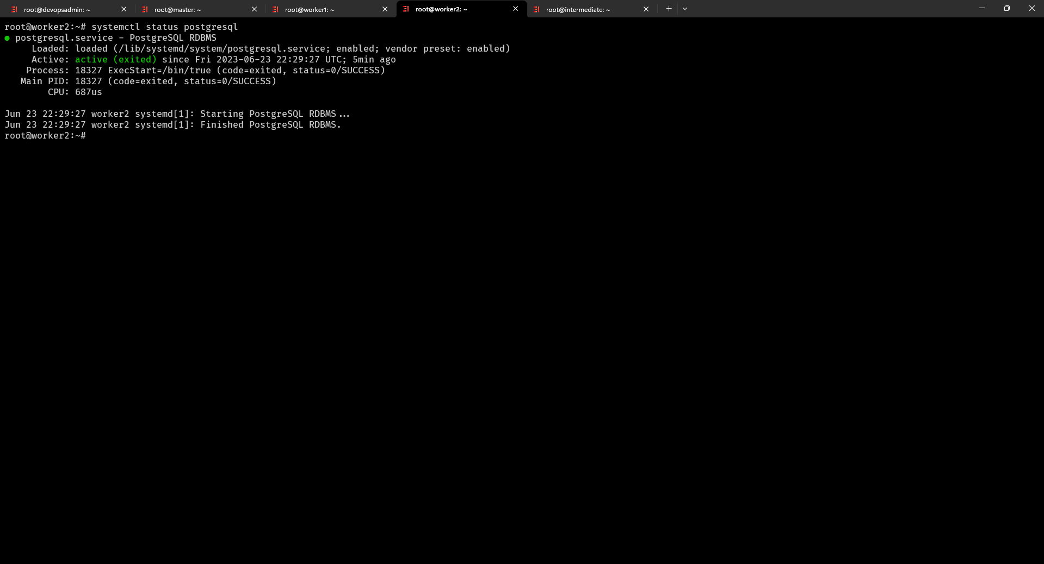The width and height of the screenshot is (1044, 564).
Task: Click the terminal icon on root@worker2 tab
Action: [x=406, y=9]
